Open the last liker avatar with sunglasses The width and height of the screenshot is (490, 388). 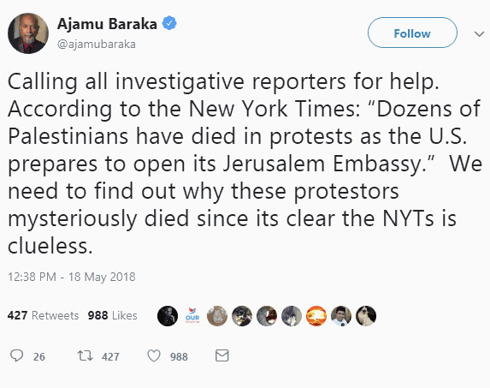(x=366, y=316)
